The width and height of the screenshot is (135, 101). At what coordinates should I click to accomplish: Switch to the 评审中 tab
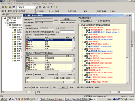coord(16,11)
